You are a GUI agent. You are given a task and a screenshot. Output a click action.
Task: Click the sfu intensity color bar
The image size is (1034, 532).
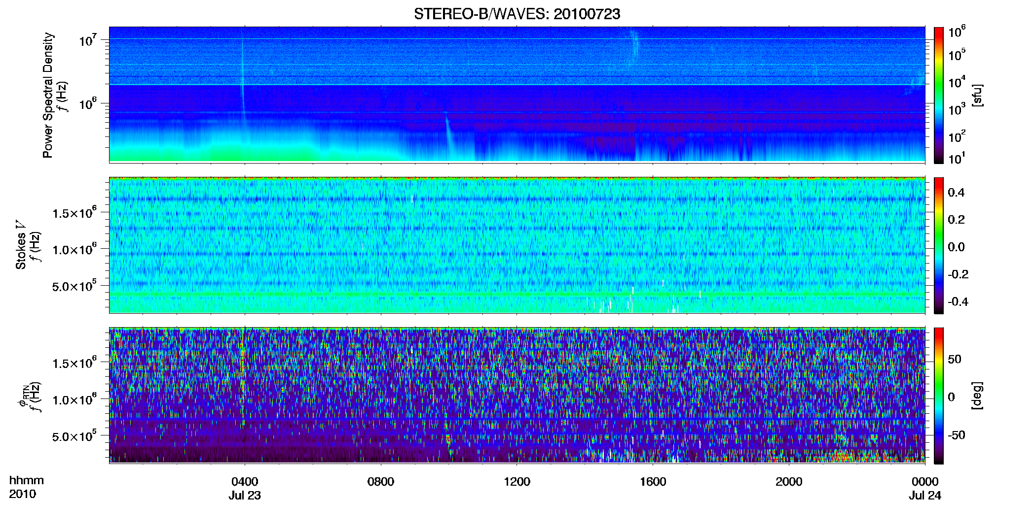pyautogui.click(x=939, y=95)
